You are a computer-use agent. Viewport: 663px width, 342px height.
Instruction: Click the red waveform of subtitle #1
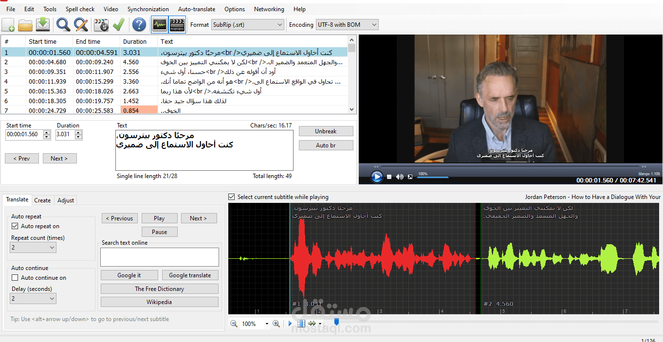382,259
